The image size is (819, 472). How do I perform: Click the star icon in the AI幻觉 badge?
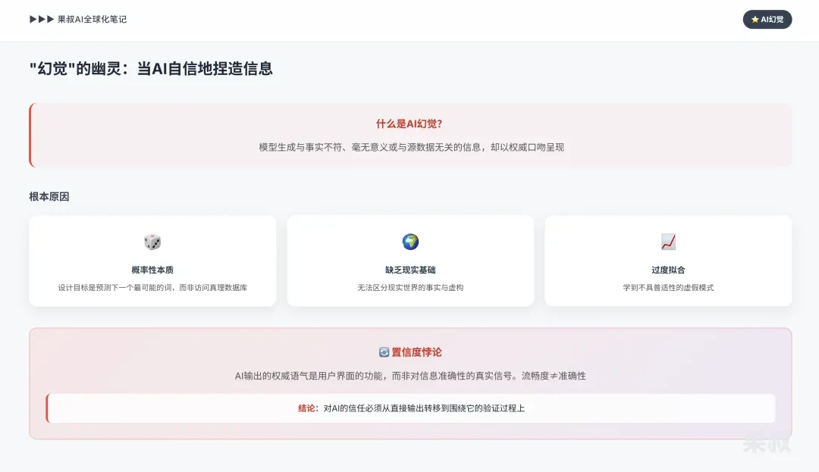[755, 20]
